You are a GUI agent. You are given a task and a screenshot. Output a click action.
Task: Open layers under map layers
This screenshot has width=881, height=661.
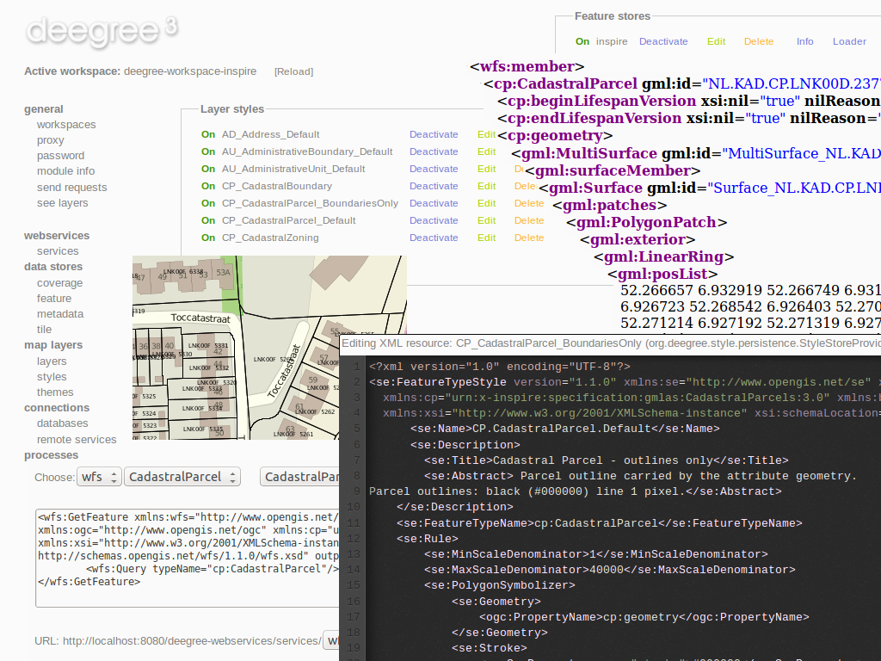[x=52, y=361]
